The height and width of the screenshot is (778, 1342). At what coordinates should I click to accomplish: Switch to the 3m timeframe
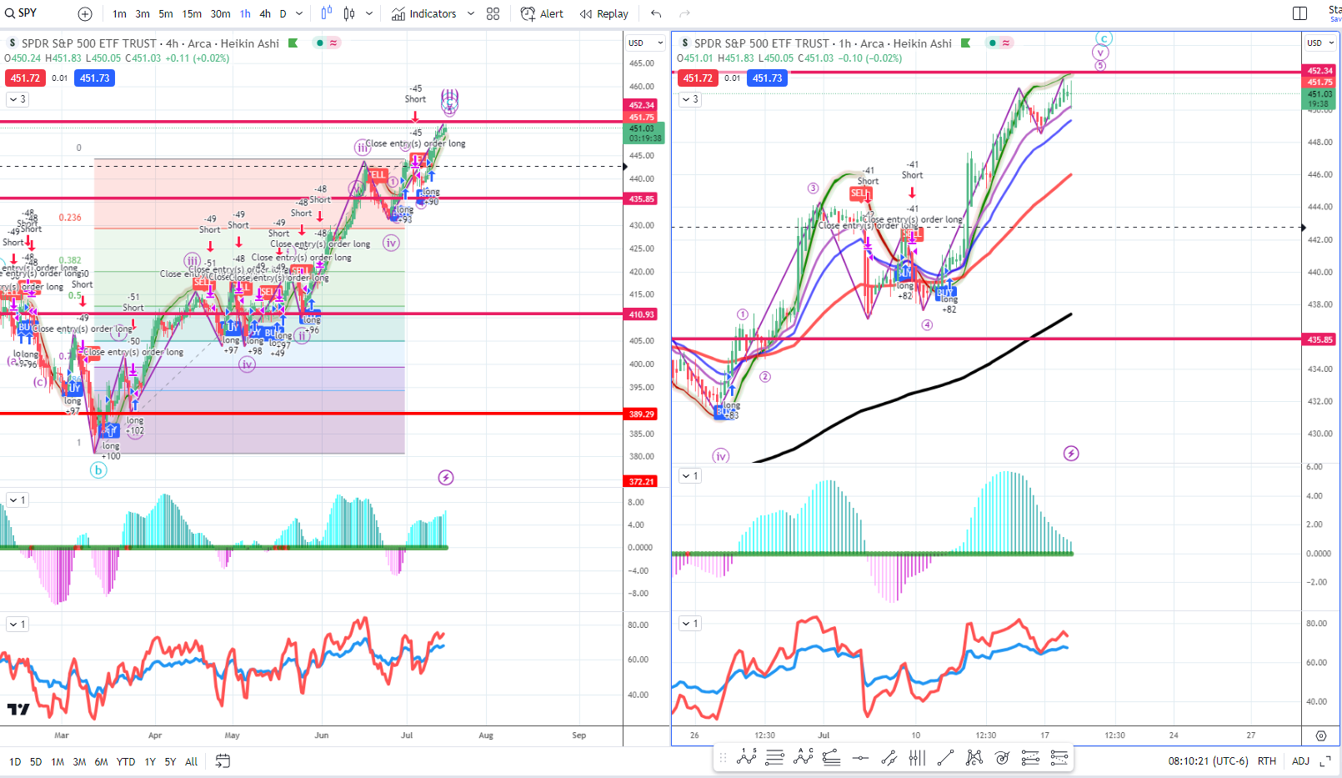point(143,13)
